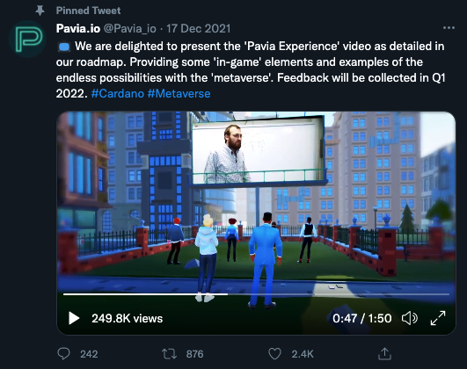Like the tweet with heart icon

pyautogui.click(x=274, y=354)
